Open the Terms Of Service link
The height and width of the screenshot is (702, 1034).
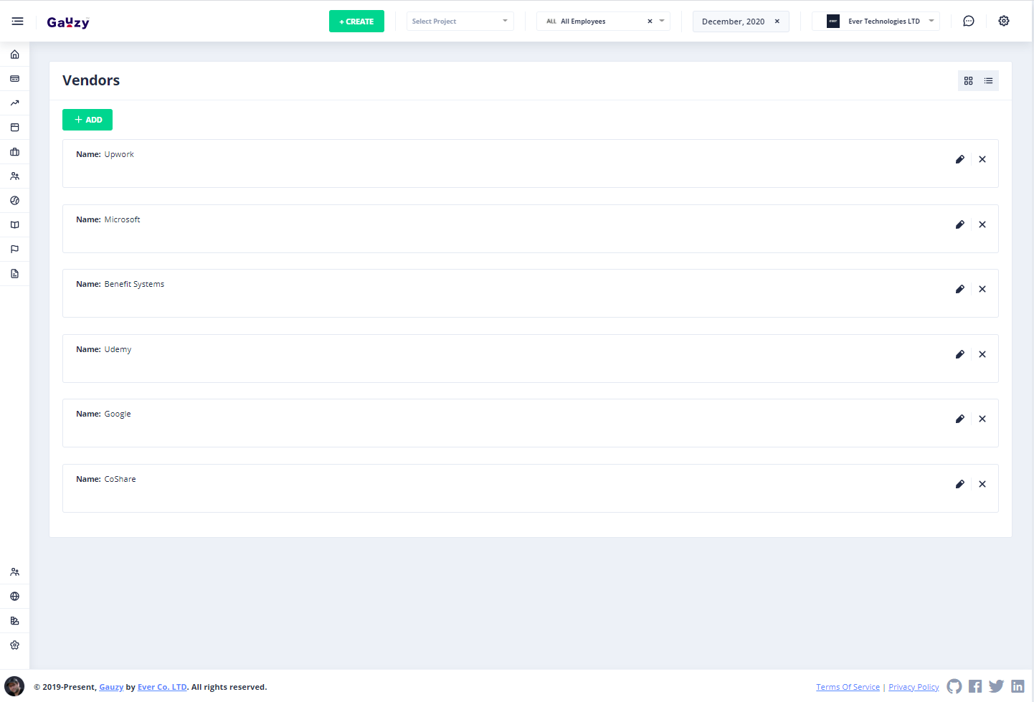[x=848, y=687]
